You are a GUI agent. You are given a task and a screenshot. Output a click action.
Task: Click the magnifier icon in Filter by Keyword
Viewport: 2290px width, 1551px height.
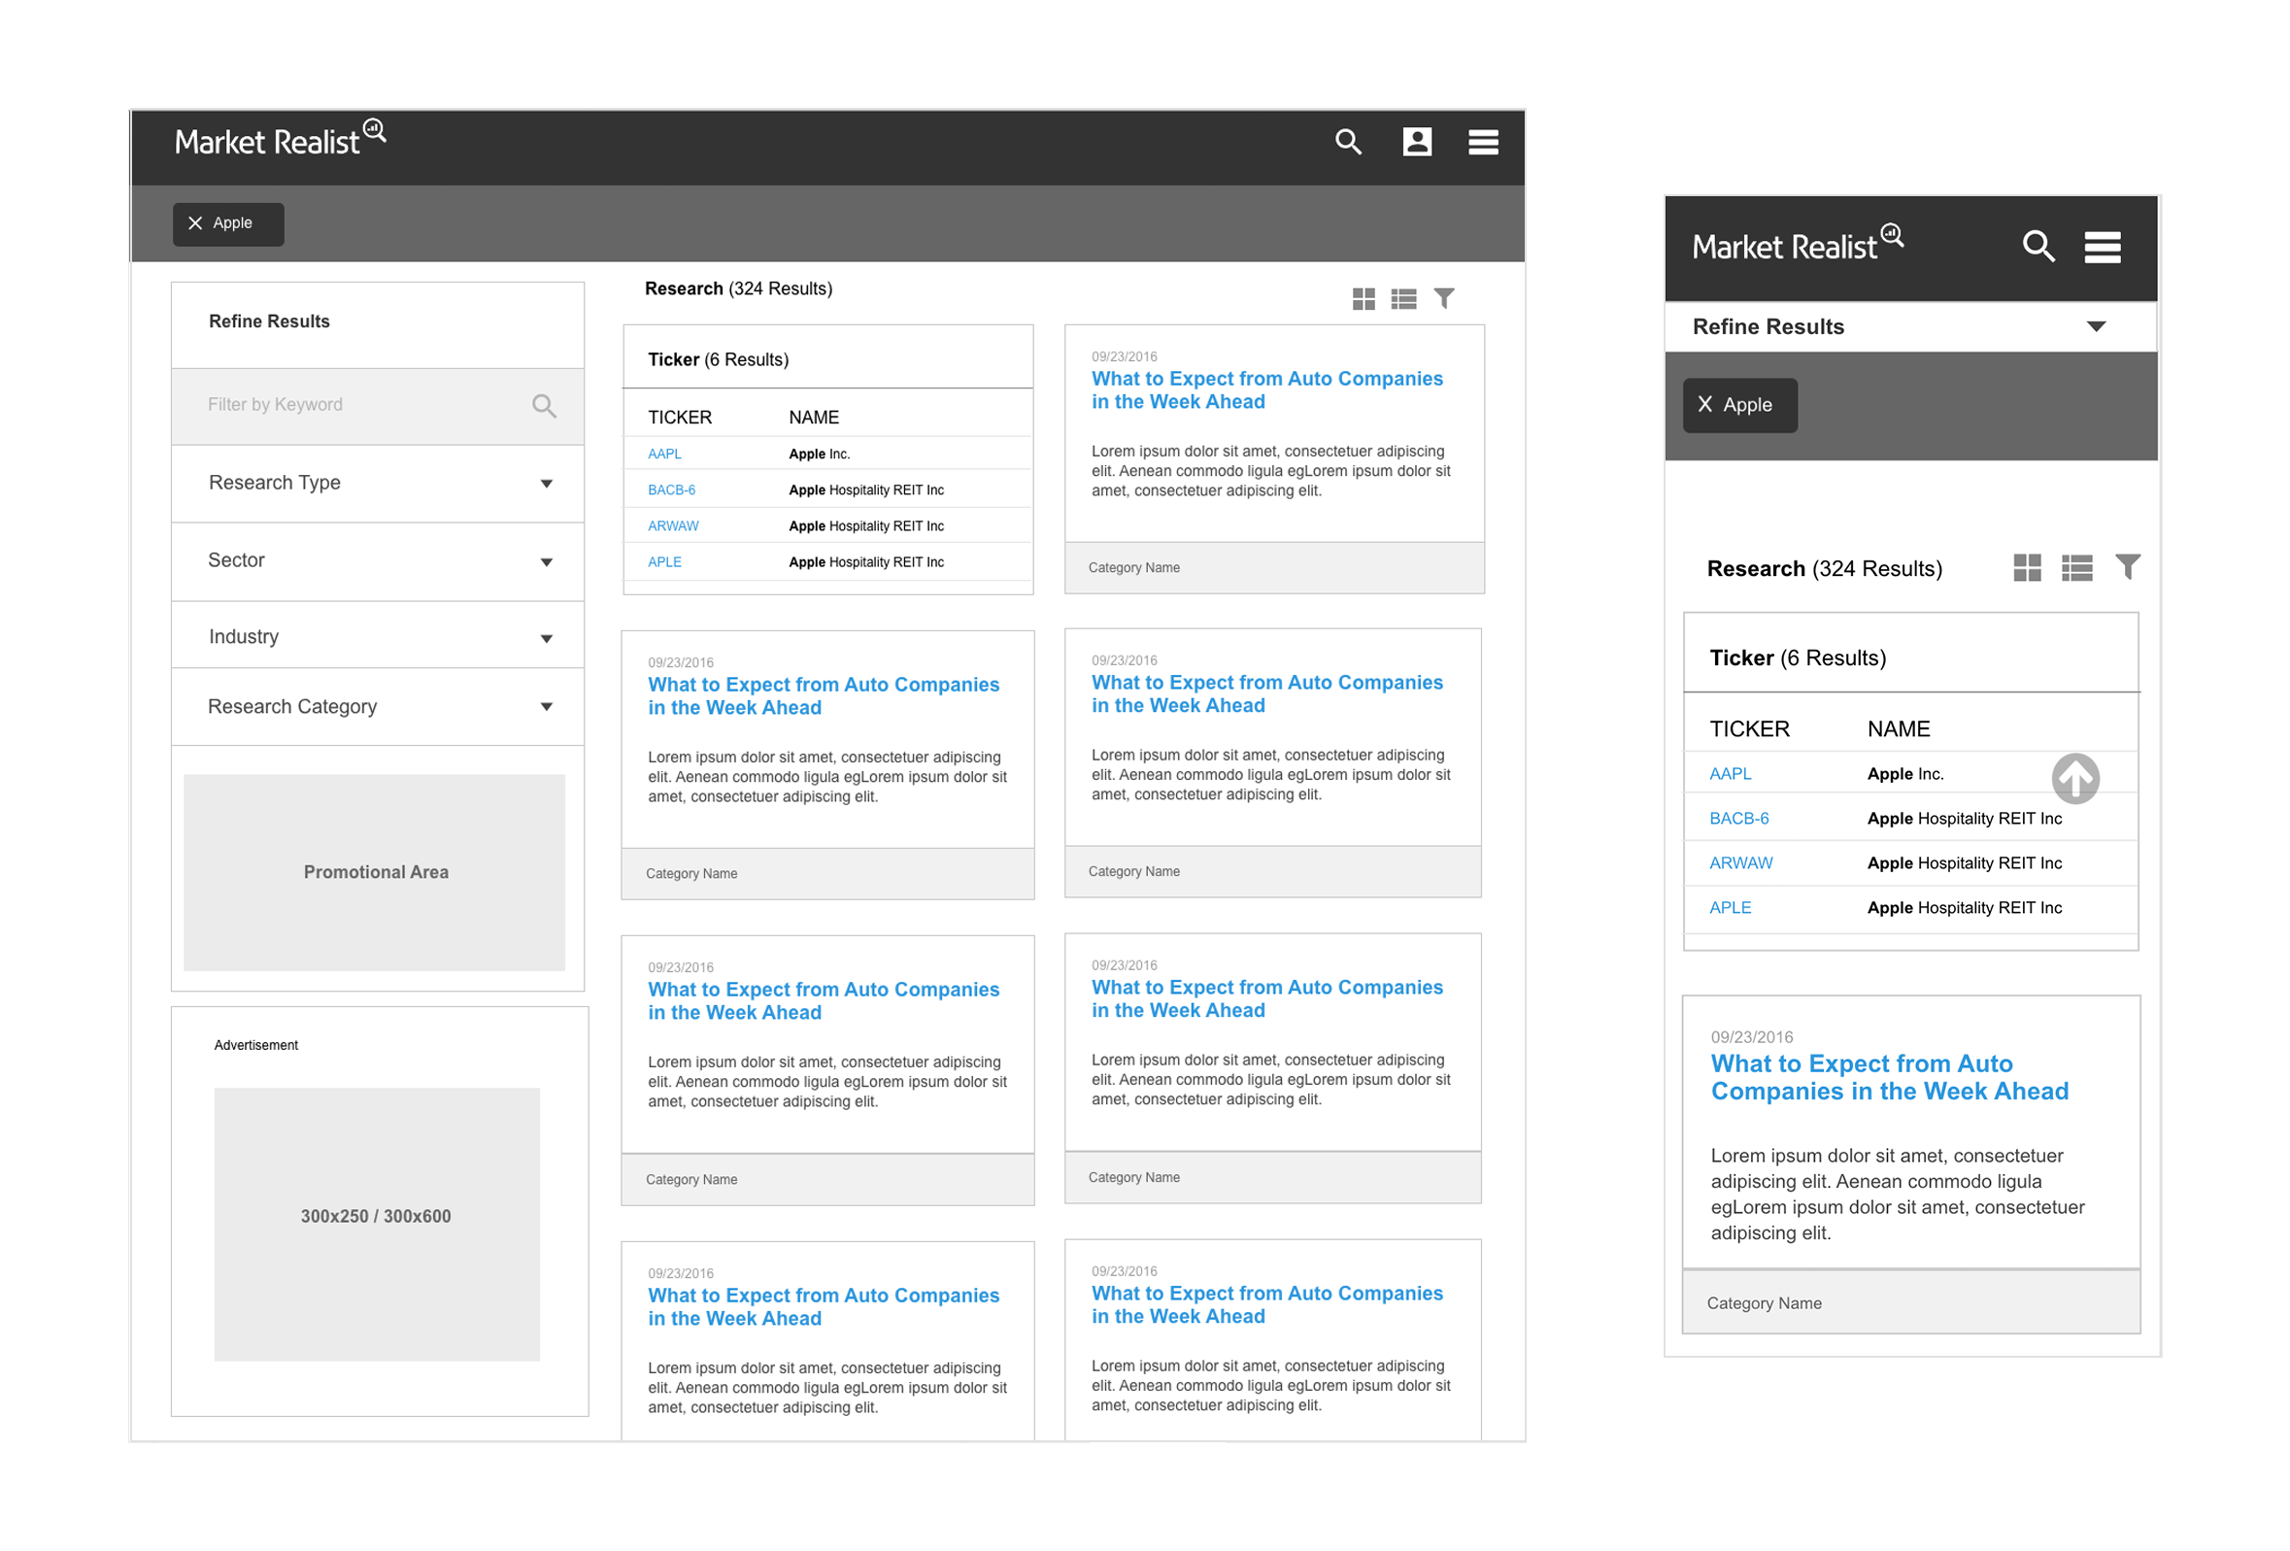point(544,405)
